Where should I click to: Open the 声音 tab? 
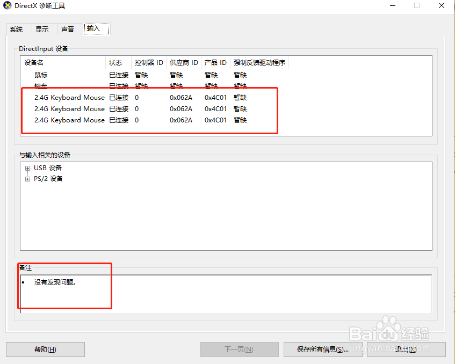click(x=70, y=29)
